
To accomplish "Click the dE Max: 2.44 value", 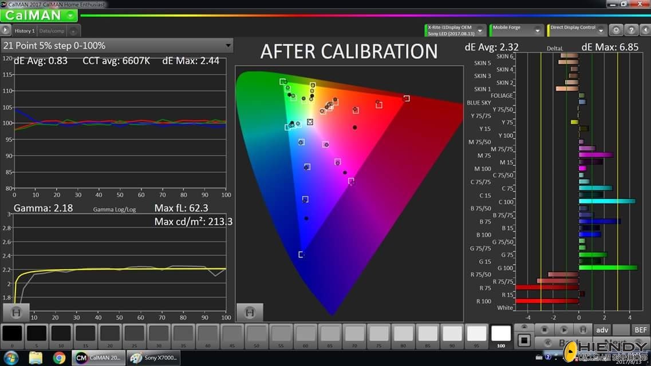I will click(191, 61).
